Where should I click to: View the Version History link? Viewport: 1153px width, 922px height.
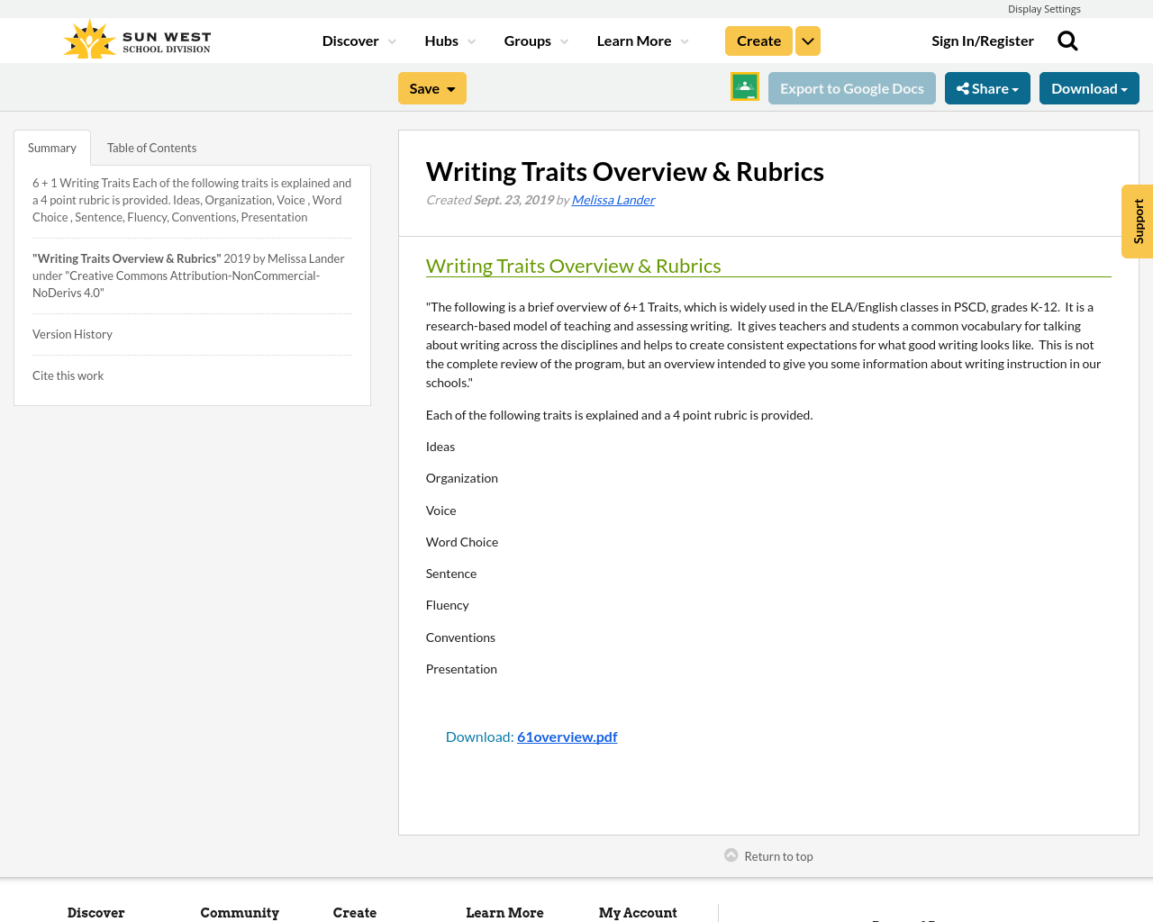tap(72, 333)
